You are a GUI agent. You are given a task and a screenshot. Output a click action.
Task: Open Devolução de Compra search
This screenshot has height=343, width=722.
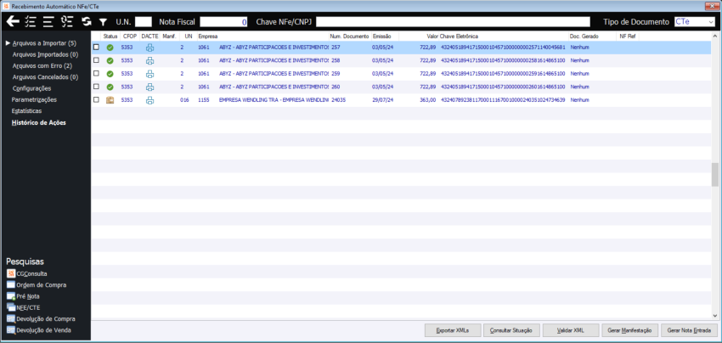[x=41, y=318]
